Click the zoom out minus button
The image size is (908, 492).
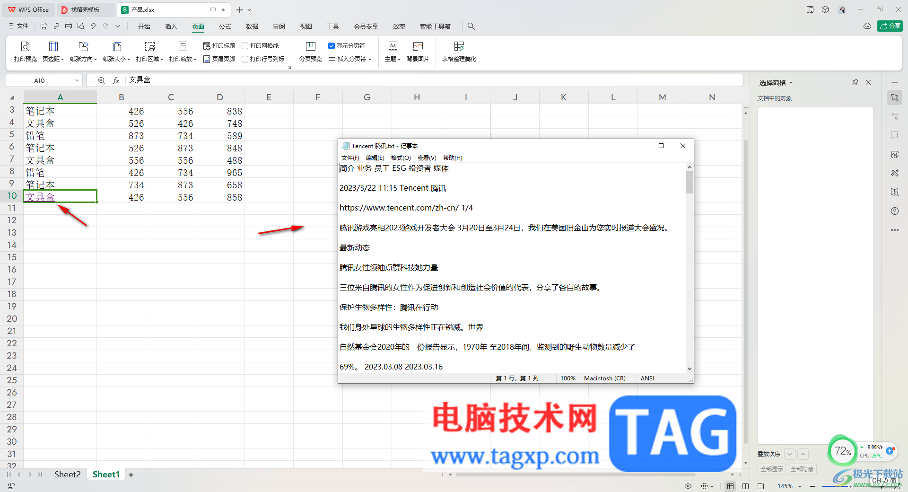click(812, 486)
